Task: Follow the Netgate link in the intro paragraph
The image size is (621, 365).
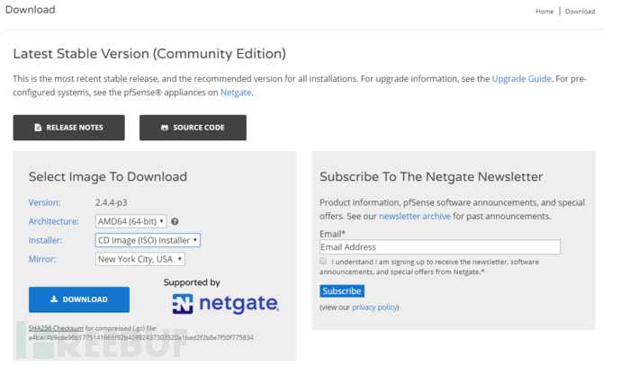Action: [236, 93]
